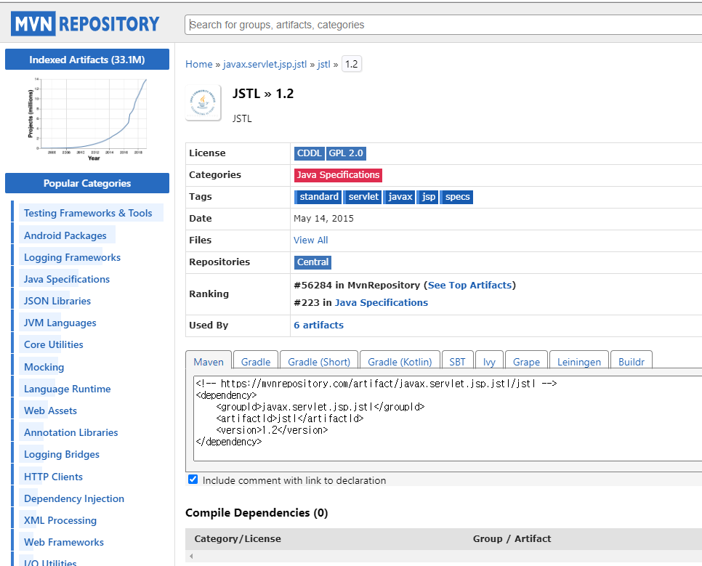Screen dimensions: 702x566
Task: Open the Gradle (Short) tab
Action: click(319, 362)
